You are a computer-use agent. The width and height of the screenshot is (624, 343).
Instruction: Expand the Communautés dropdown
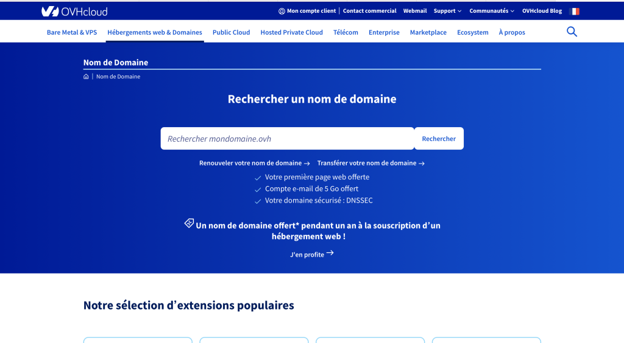(x=492, y=11)
